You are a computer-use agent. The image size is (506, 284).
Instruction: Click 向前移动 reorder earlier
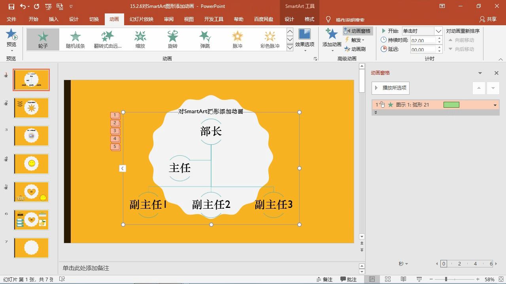coord(461,40)
